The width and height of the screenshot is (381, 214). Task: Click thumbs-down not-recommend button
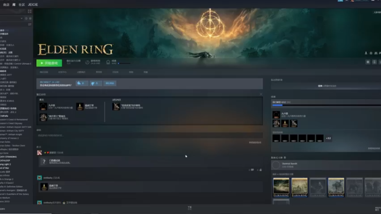click(x=96, y=83)
